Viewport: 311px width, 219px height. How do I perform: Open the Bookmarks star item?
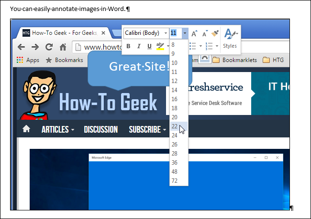click(64, 60)
